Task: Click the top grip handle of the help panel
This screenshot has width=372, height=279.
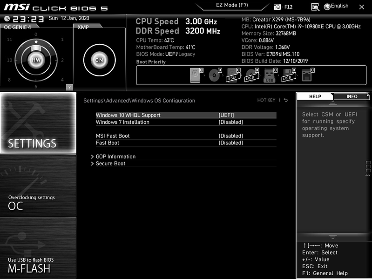Action: (x=332, y=103)
